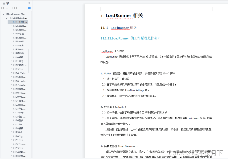Go to outline item 11.1.5LoadR
This screenshot has width=228, height=159.
coord(19,38)
